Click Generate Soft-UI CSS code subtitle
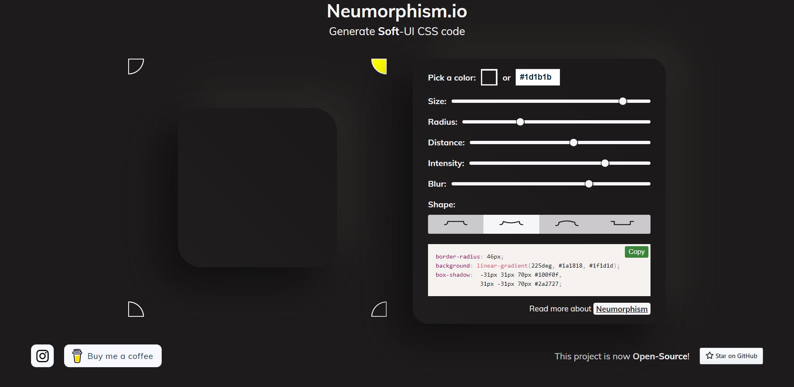The height and width of the screenshot is (387, 794). click(x=397, y=31)
